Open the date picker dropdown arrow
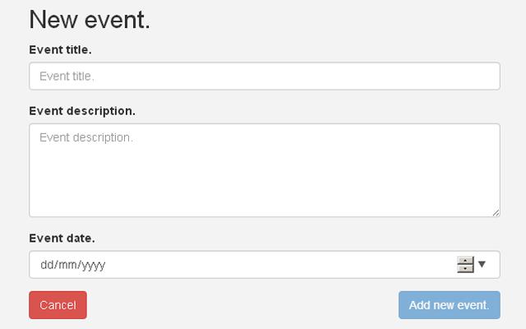Viewport: 526px width, 329px height. (482, 264)
